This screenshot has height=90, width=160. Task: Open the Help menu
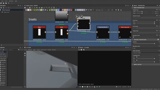click(x=16, y=1)
